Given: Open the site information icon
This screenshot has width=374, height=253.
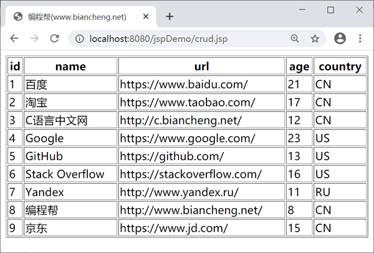Looking at the screenshot, I should click(79, 39).
